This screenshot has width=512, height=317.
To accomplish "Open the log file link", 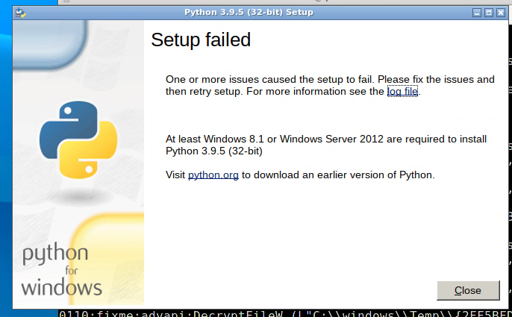I will coord(402,91).
